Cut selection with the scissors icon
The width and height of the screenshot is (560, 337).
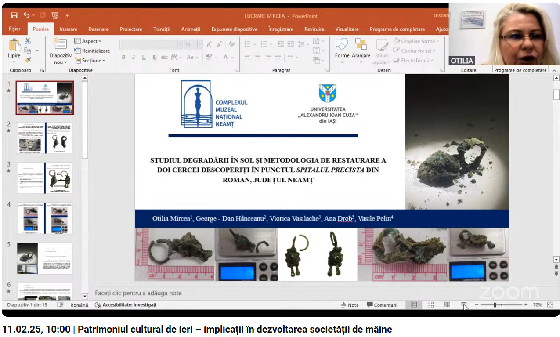pos(28,41)
